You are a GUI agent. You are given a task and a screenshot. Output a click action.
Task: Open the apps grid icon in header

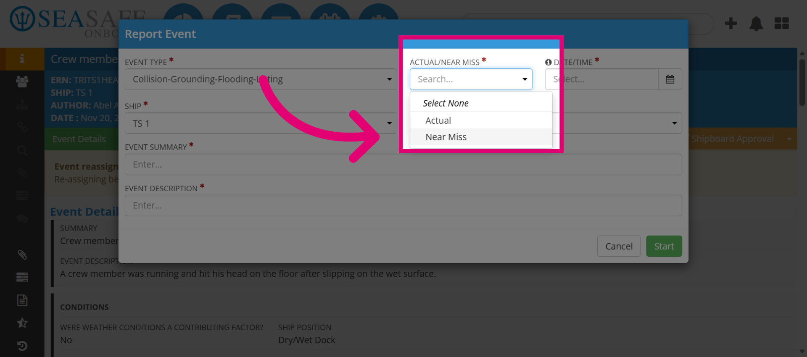tap(781, 23)
